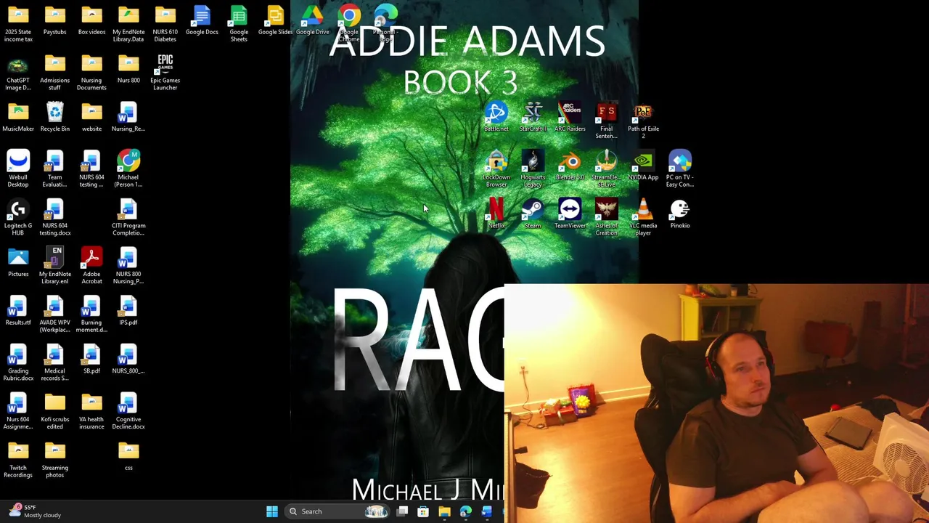
Task: Launch Path of Exile 2
Action: pos(643,121)
